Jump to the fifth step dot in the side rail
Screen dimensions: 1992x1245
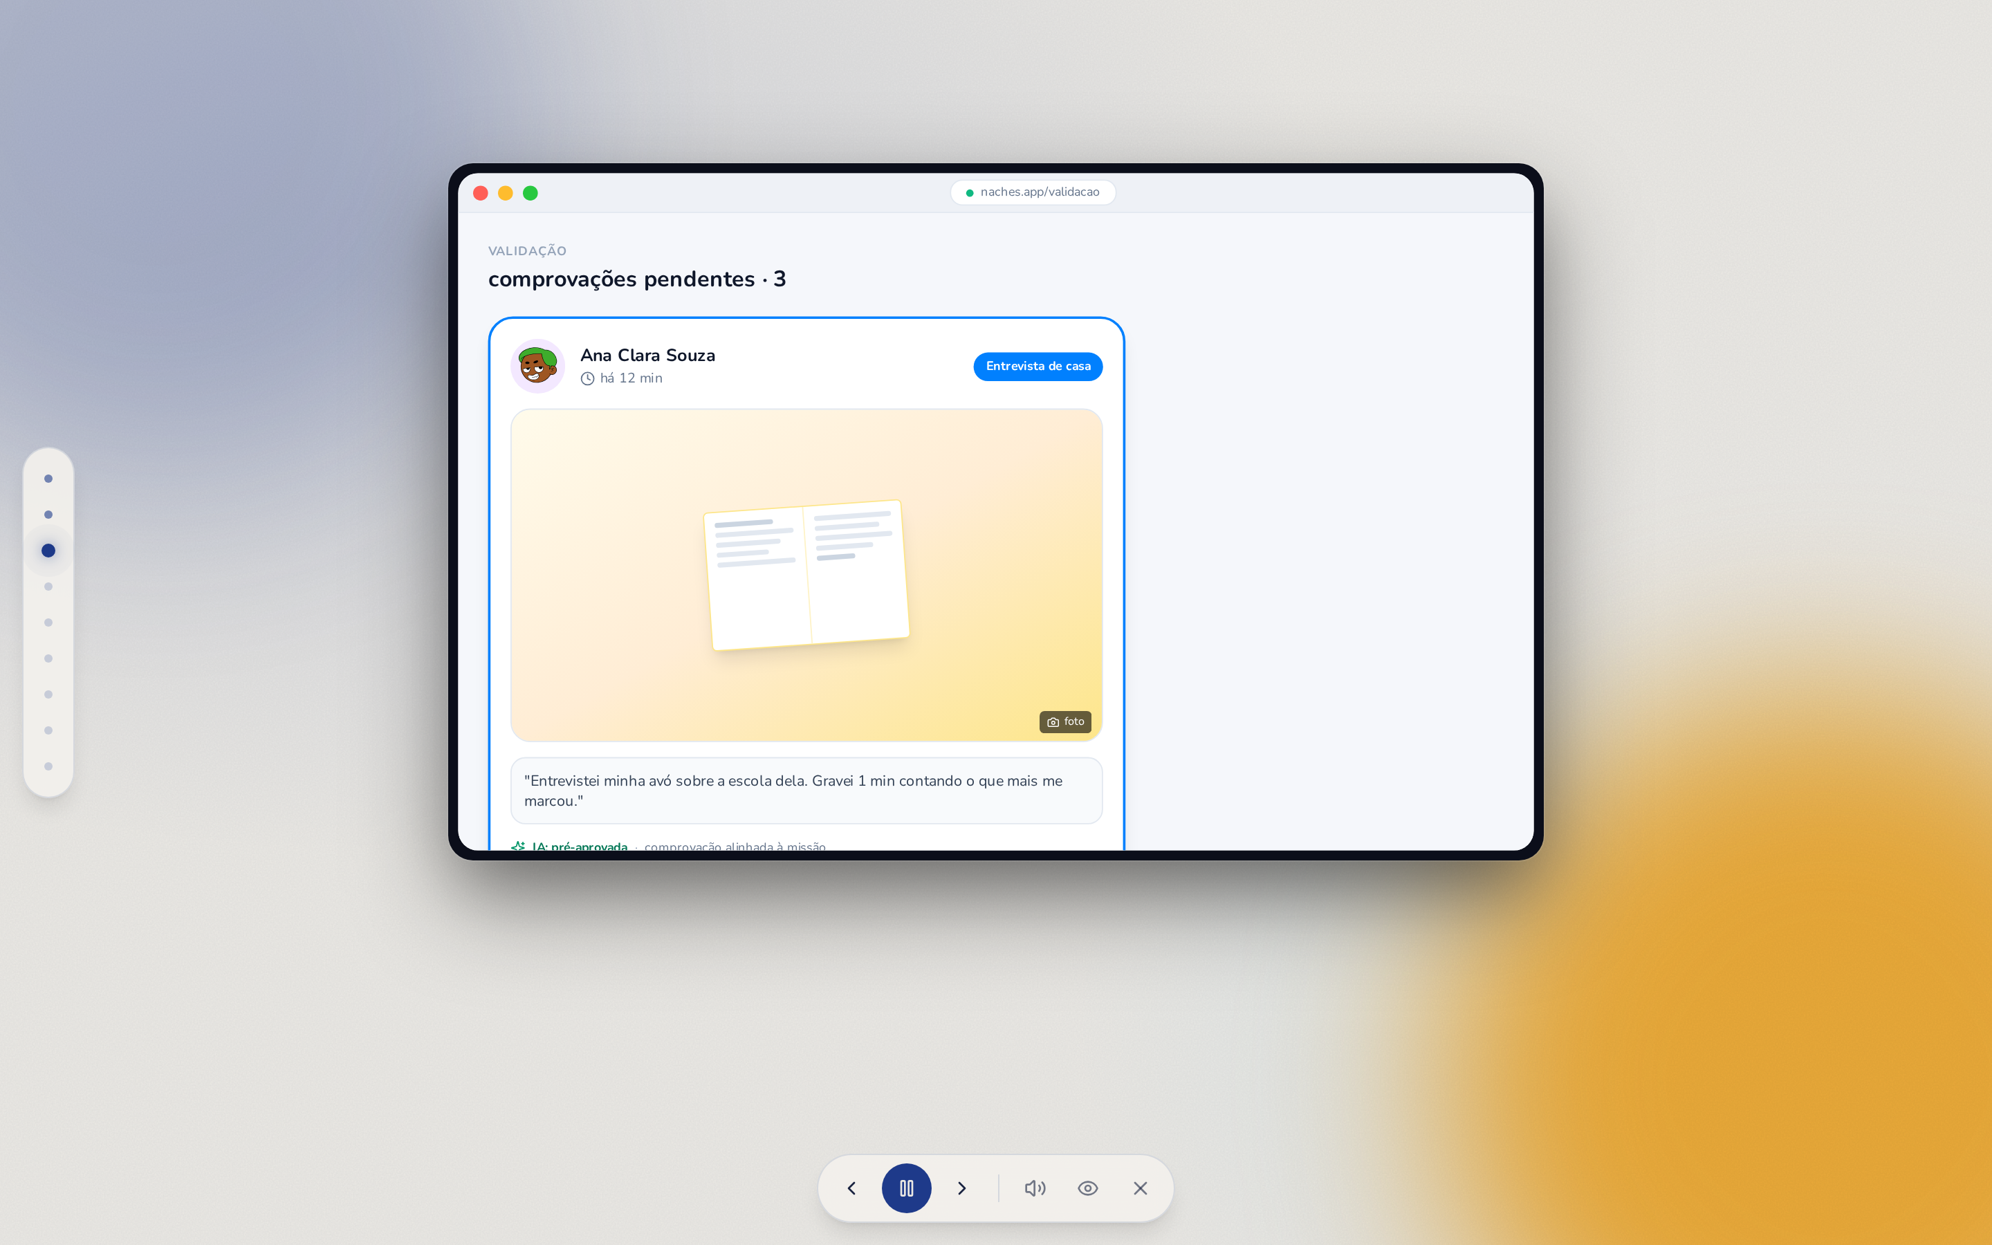pyautogui.click(x=48, y=622)
